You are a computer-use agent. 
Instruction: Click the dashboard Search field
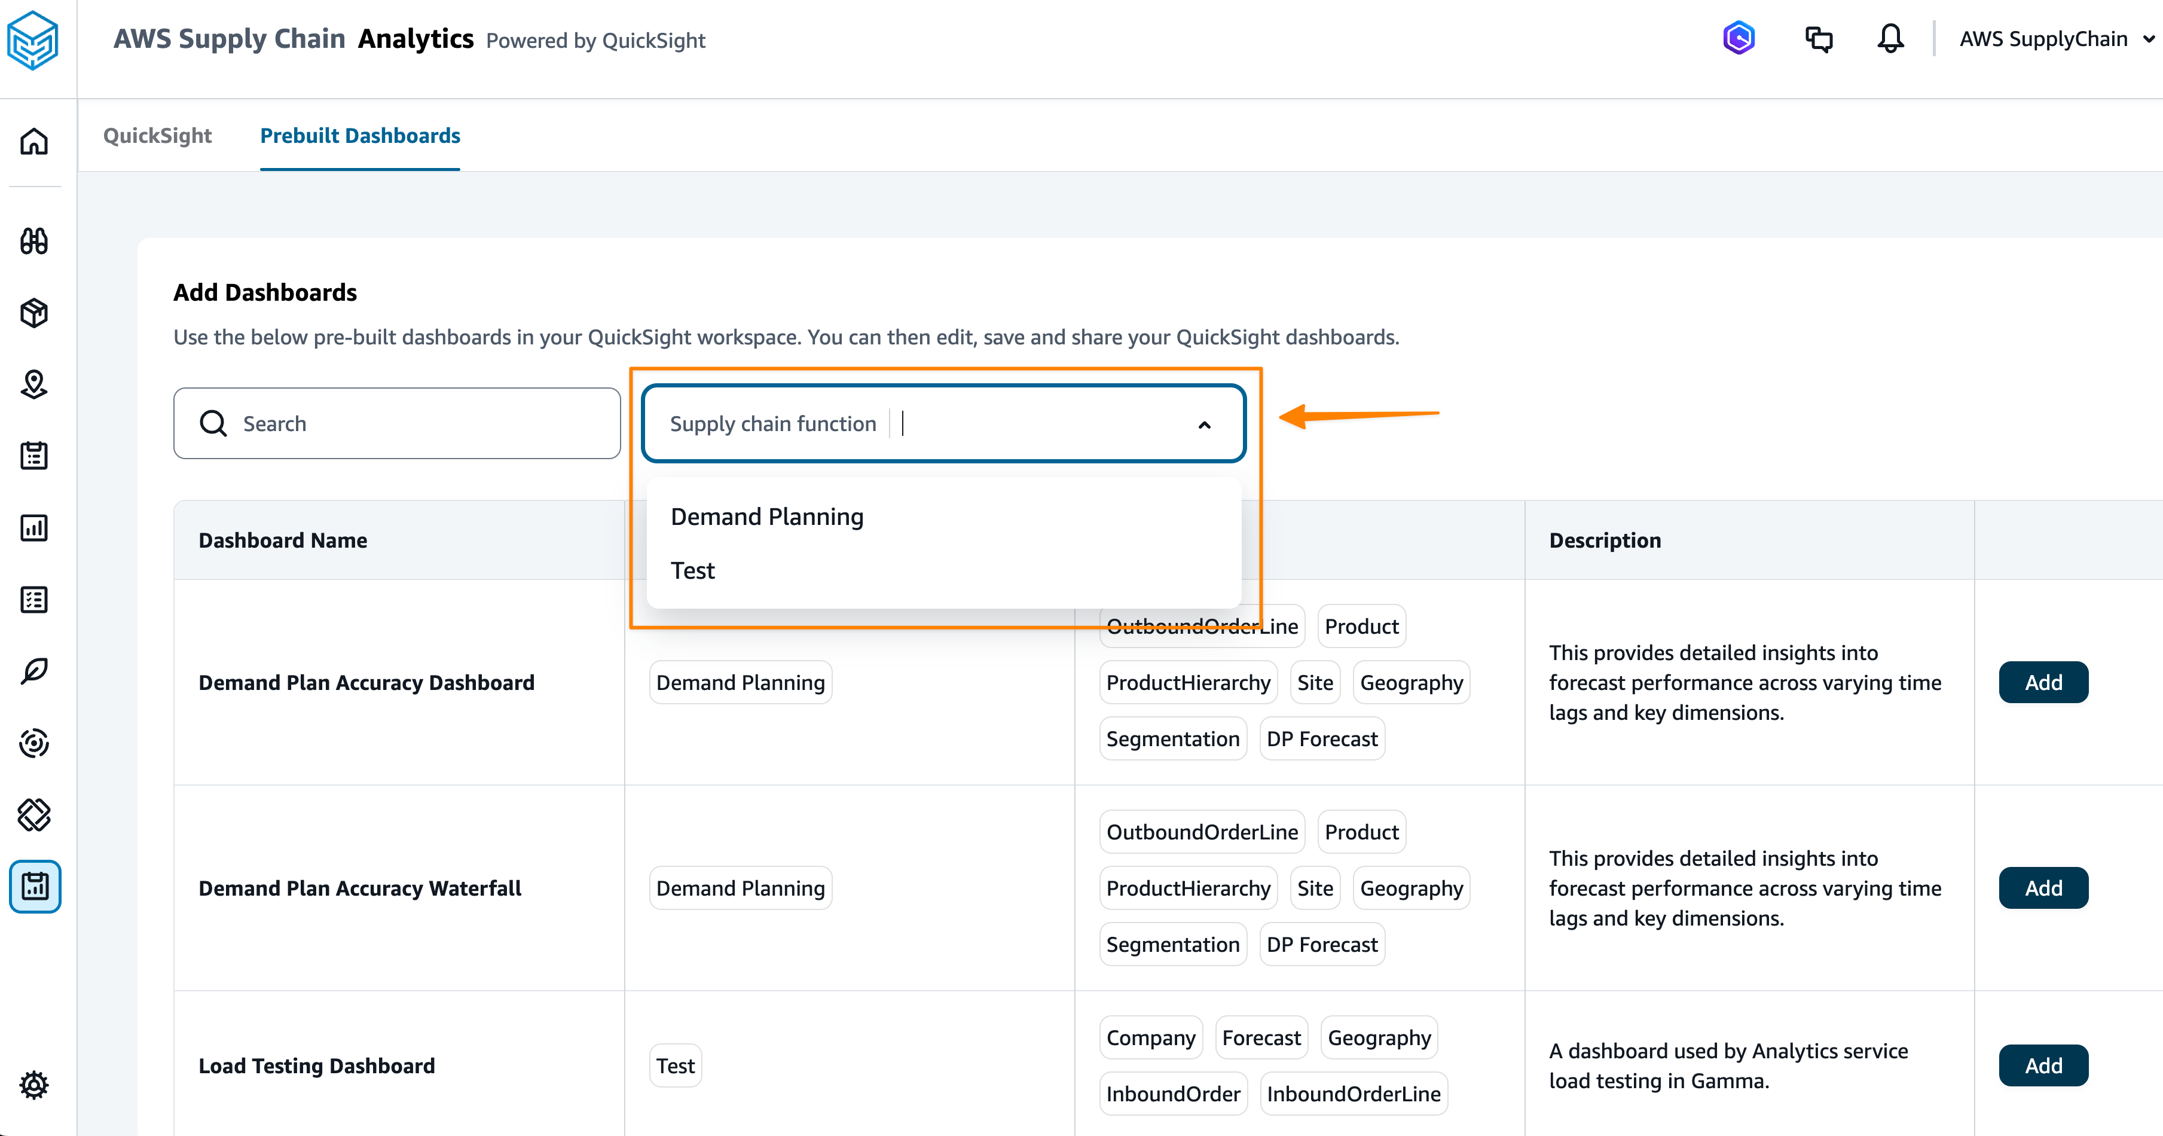tap(396, 423)
